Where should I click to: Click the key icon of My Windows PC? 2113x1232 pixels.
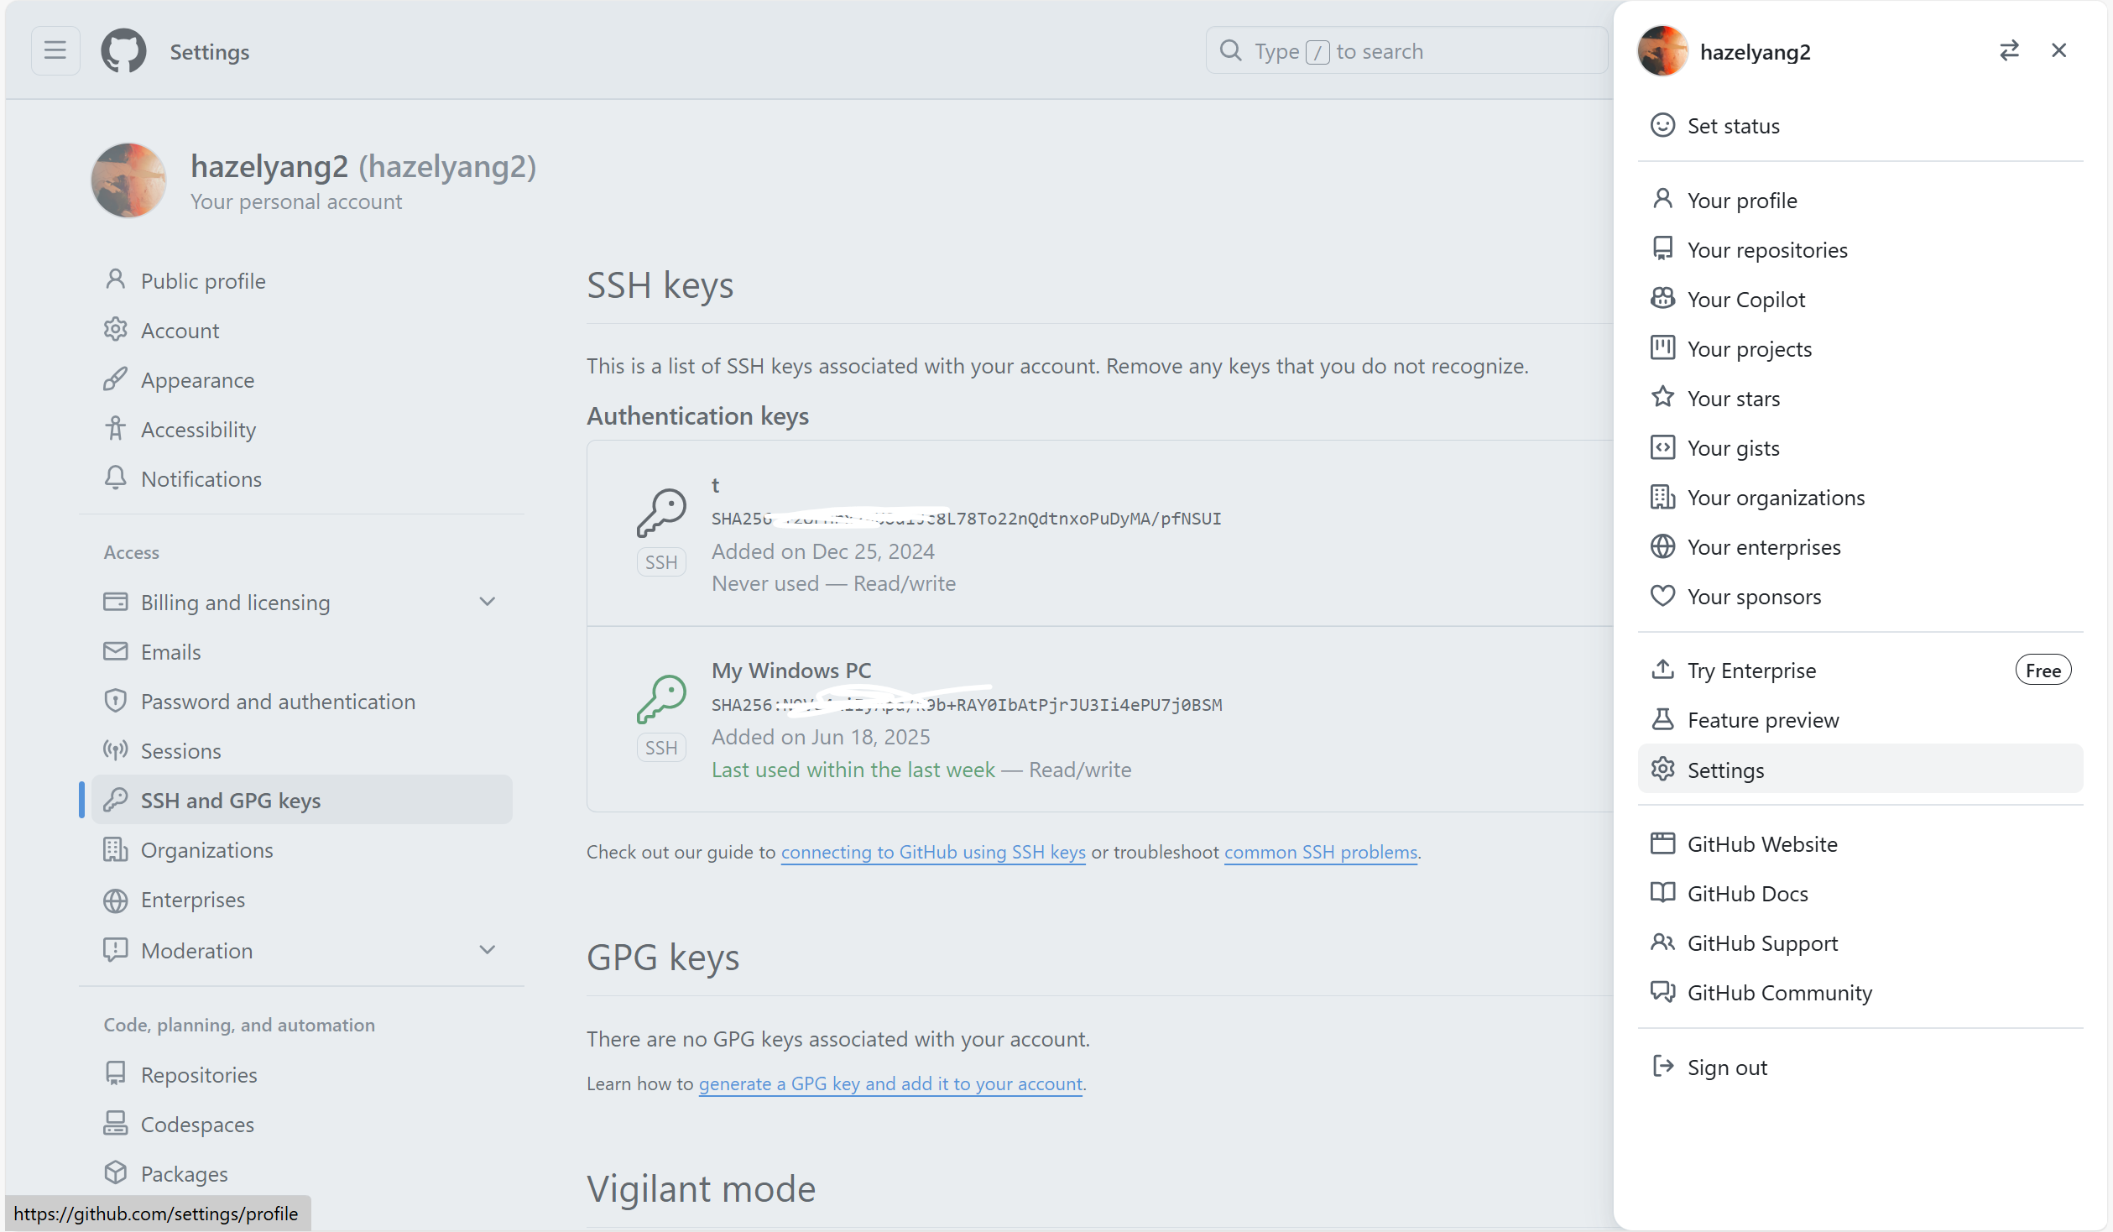pyautogui.click(x=661, y=698)
